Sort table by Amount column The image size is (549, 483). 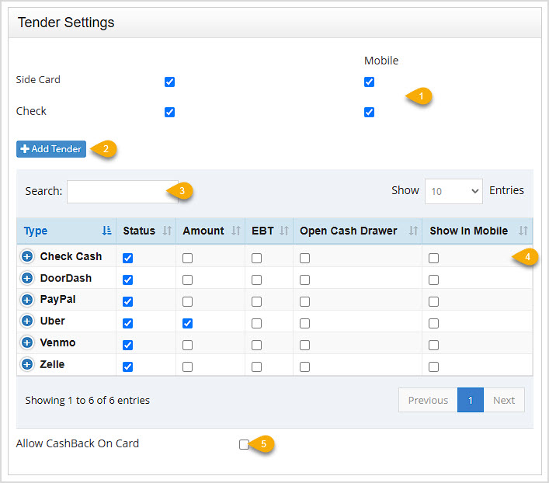pos(210,231)
